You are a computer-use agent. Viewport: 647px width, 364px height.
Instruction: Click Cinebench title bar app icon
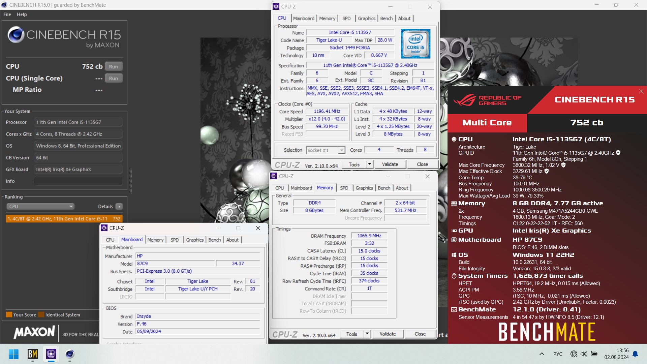point(4,5)
